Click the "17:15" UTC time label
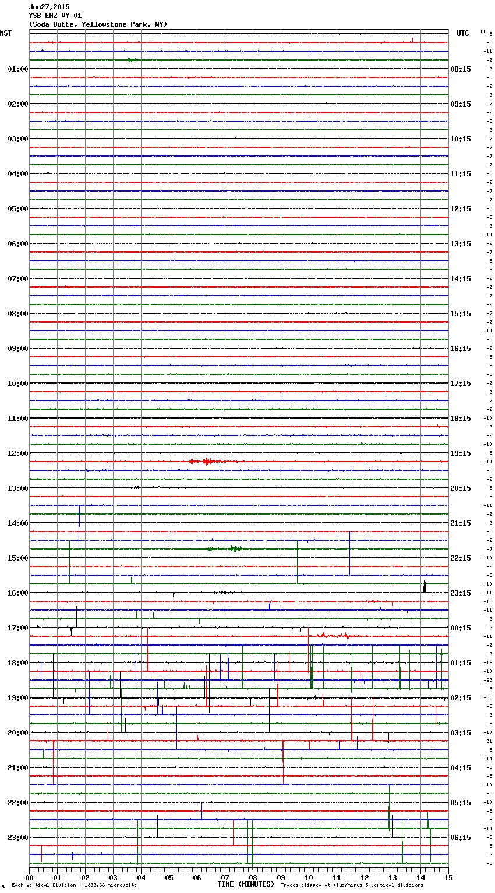Screen dimensions: 495x893 click(461, 384)
